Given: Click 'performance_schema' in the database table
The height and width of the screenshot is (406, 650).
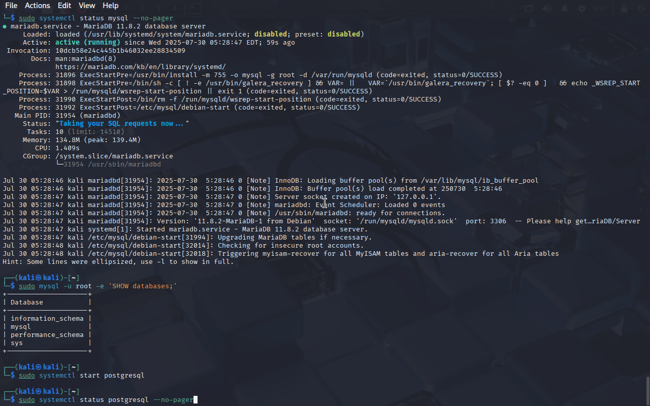Looking at the screenshot, I should [x=47, y=335].
